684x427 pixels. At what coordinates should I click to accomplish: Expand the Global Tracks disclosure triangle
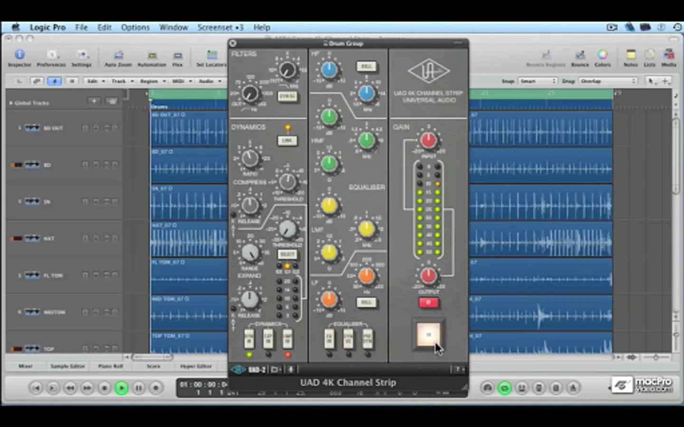11,103
